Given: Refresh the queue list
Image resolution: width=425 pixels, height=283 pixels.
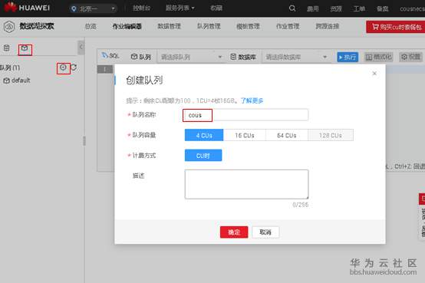Looking at the screenshot, I should (x=74, y=67).
